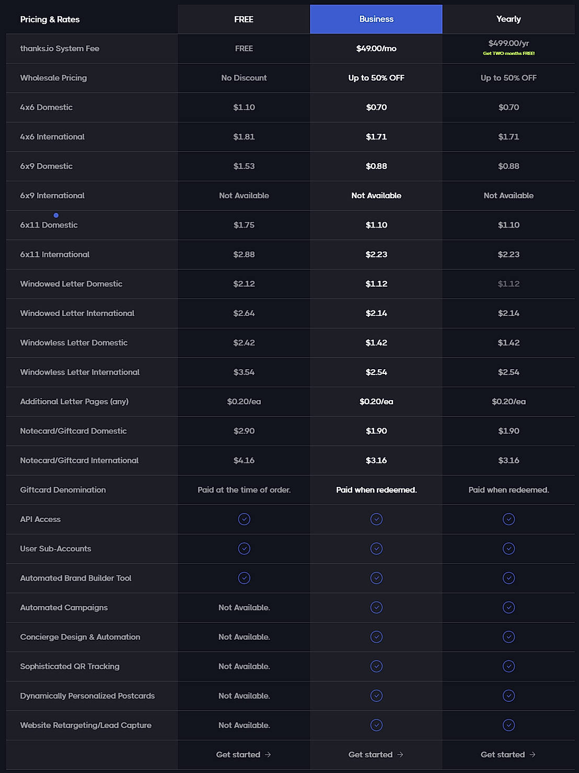Click the $1.81 price cell
The width and height of the screenshot is (579, 773).
click(244, 137)
